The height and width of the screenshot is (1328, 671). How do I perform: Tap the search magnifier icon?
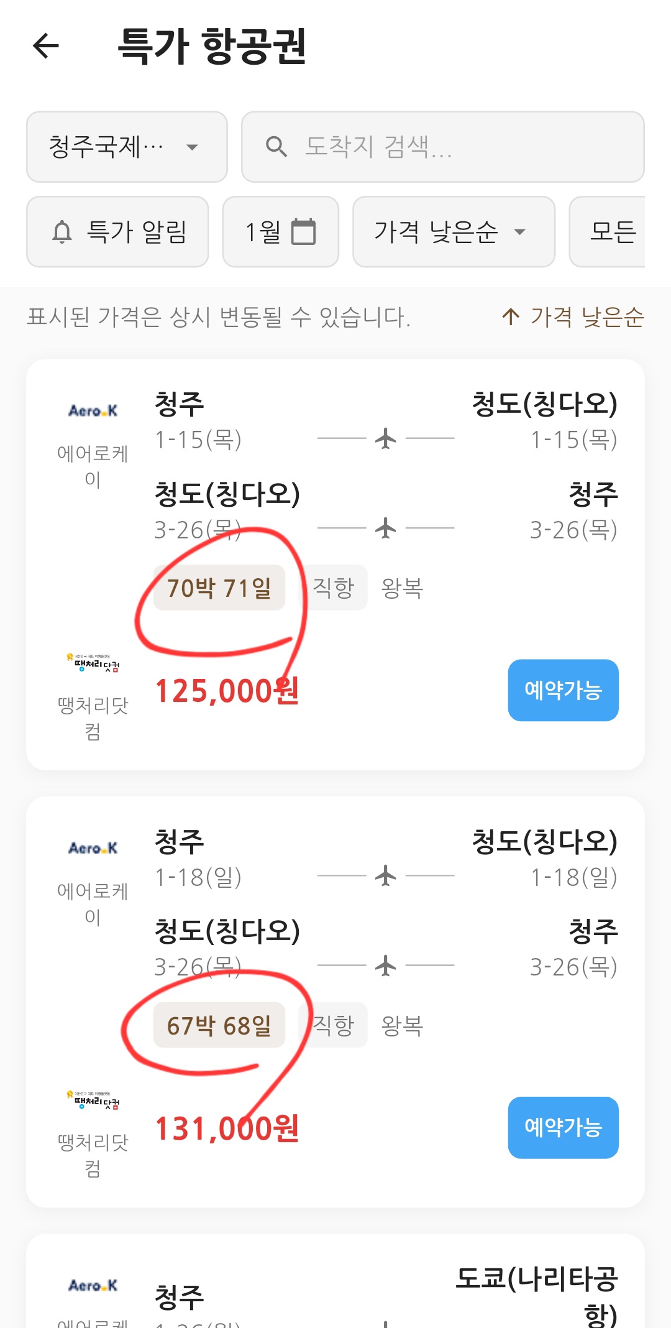pos(276,147)
